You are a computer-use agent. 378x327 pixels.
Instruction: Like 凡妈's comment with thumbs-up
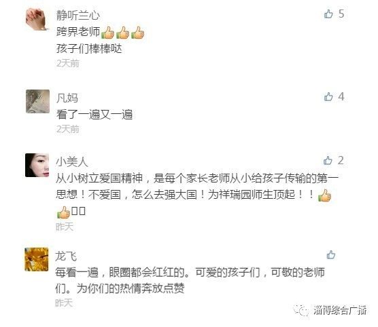pyautogui.click(x=328, y=97)
